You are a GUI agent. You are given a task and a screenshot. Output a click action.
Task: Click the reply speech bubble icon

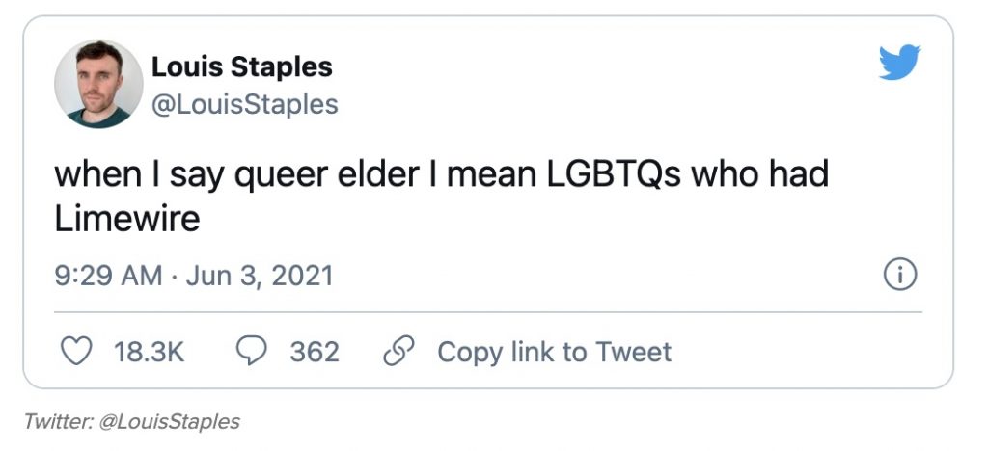251,352
